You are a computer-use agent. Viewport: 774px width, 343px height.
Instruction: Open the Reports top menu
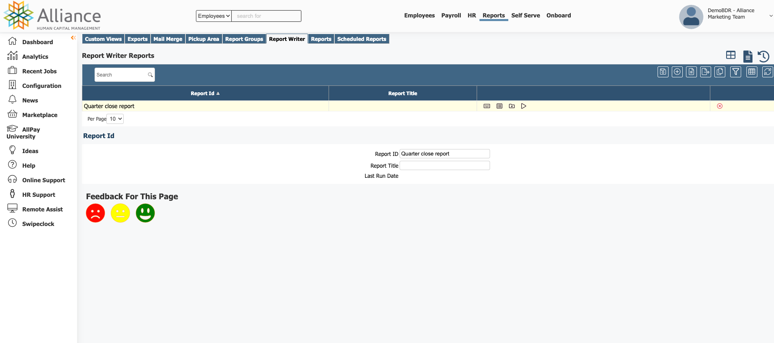click(x=494, y=15)
